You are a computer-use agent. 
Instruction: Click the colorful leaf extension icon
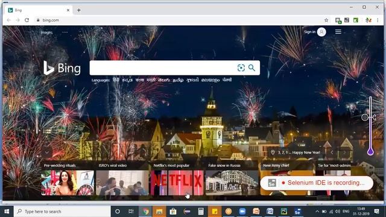coord(369,20)
